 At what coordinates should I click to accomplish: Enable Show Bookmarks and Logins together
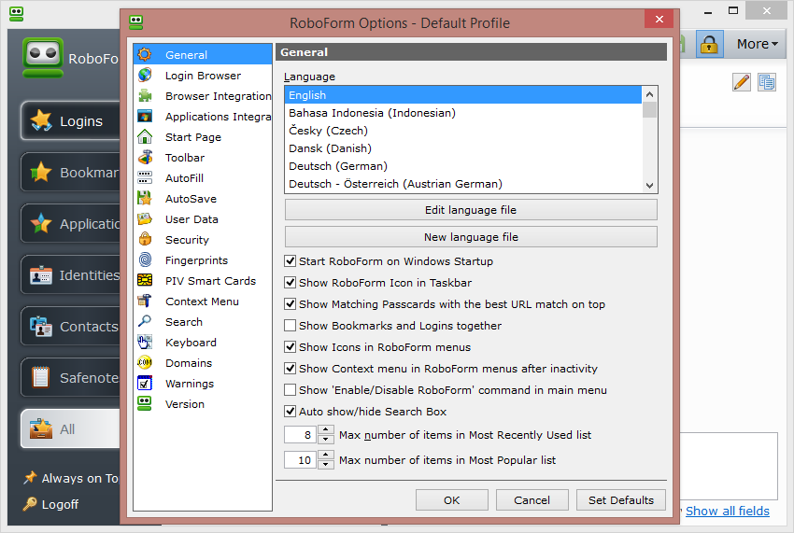(x=290, y=326)
